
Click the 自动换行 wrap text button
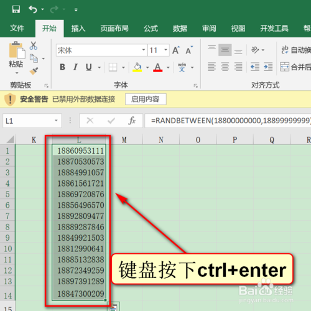click(x=295, y=50)
